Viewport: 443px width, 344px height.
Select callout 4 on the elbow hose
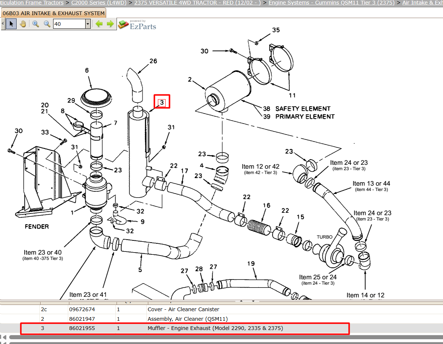tap(202, 165)
